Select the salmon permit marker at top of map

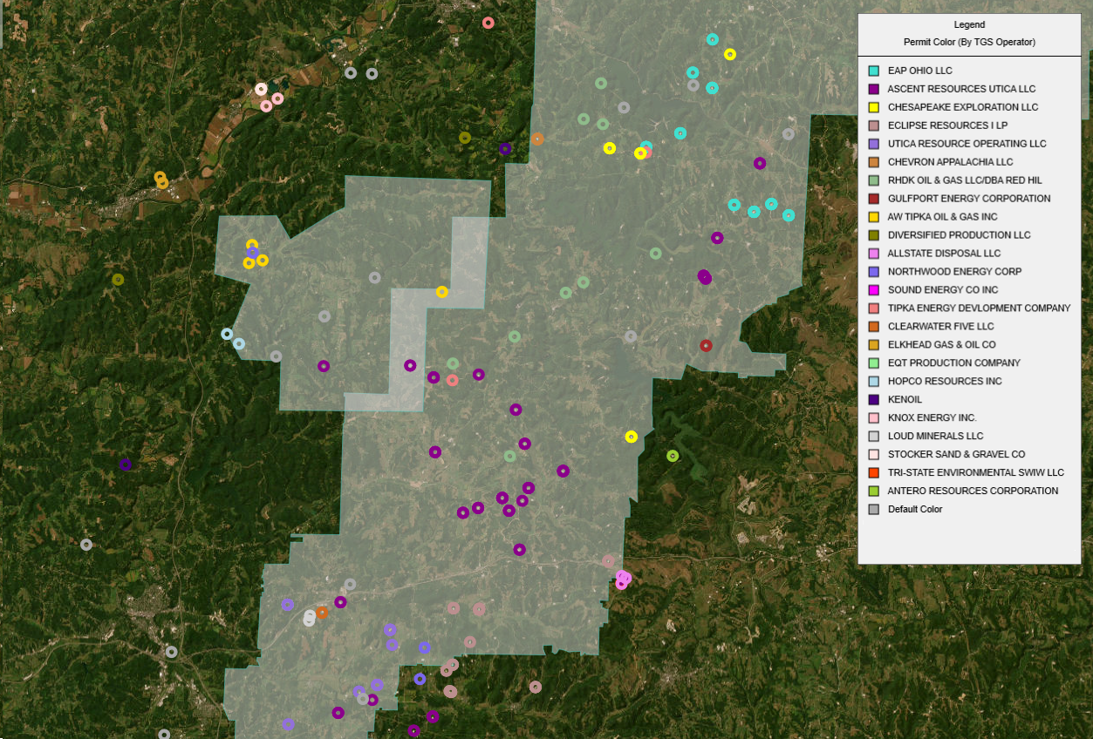[x=488, y=23]
